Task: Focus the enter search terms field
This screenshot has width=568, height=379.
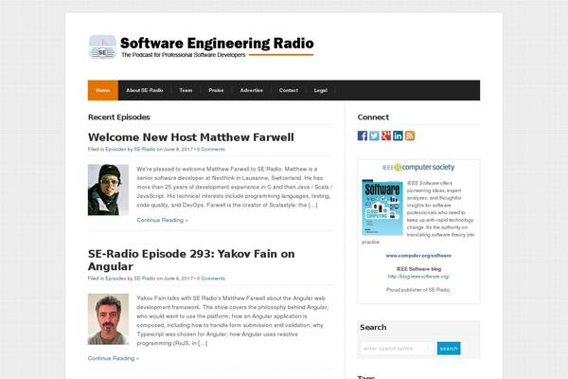Action: (x=398, y=349)
